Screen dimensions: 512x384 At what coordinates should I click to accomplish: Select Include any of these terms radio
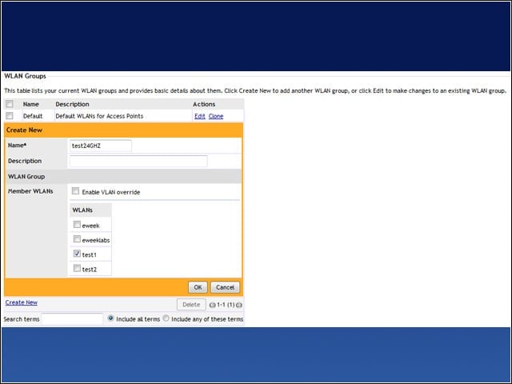166,318
